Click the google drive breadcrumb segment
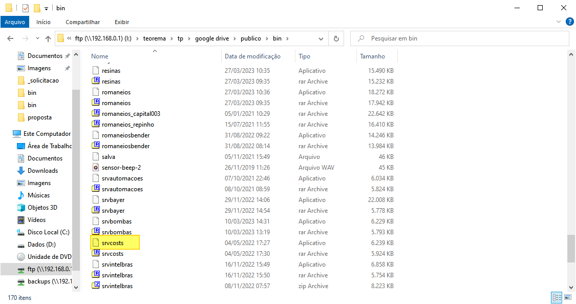 [212, 38]
